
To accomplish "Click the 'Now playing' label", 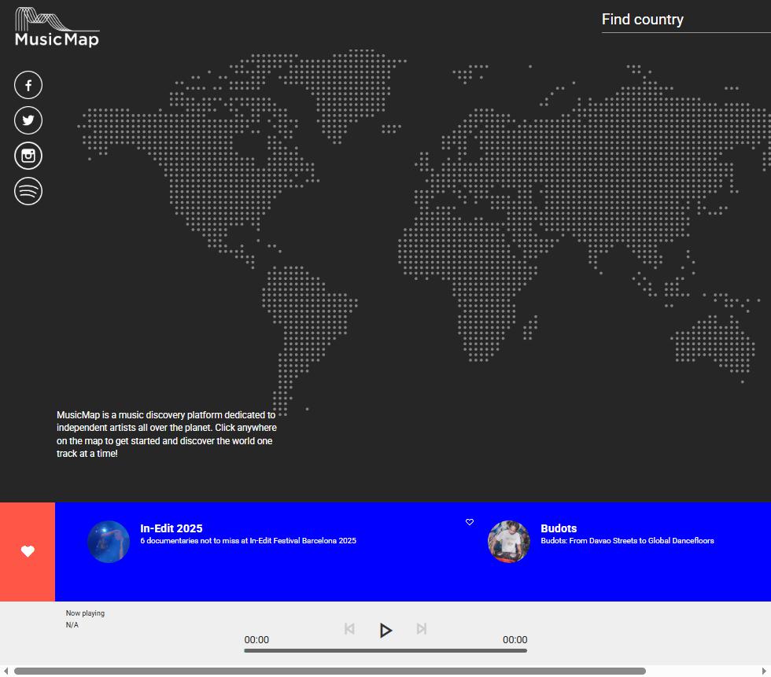I will click(x=85, y=613).
